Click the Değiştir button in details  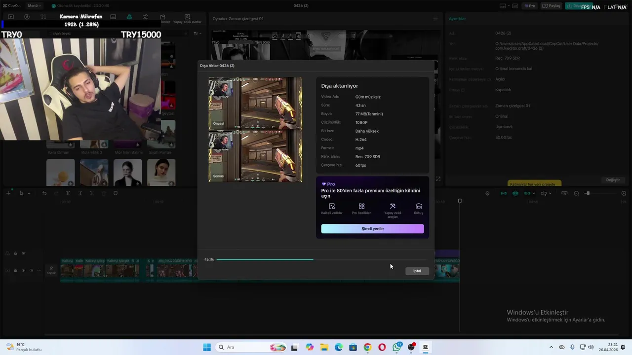click(613, 180)
